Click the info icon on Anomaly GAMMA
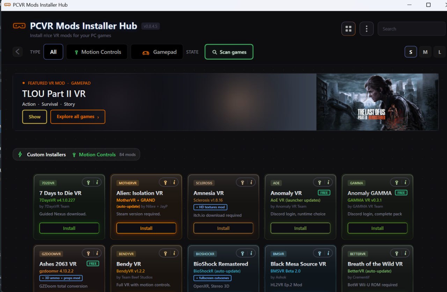 click(405, 182)
